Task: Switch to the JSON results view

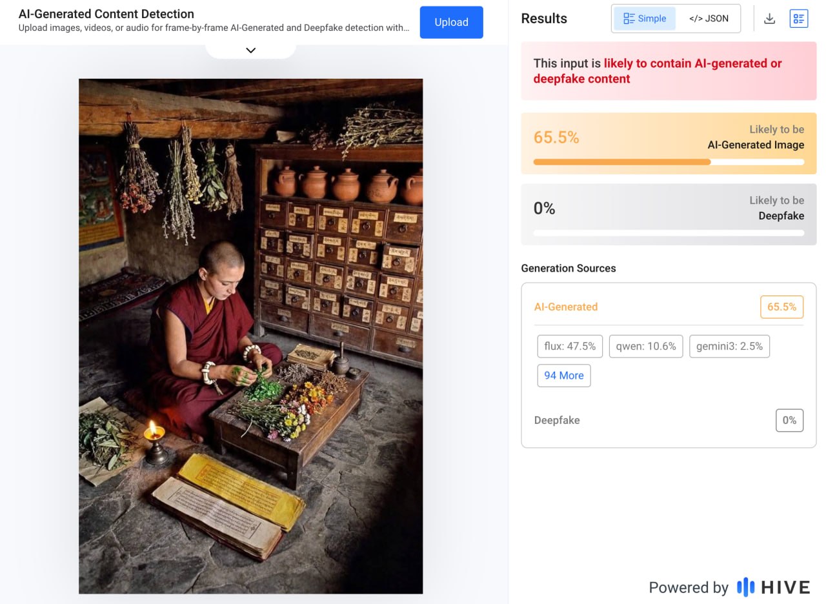Action: click(709, 19)
